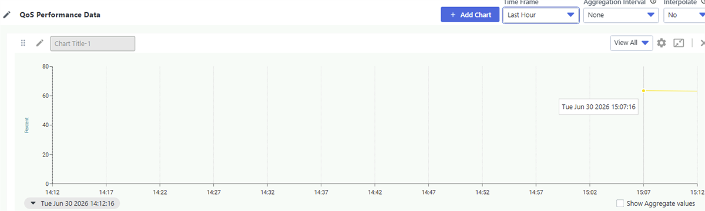Open the Aggregation Interval dropdown showing None
The image size is (705, 211).
coord(621,15)
